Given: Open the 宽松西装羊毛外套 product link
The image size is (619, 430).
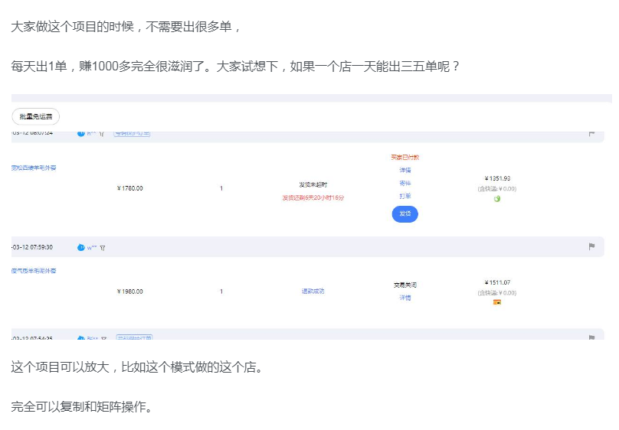Looking at the screenshot, I should point(34,168).
